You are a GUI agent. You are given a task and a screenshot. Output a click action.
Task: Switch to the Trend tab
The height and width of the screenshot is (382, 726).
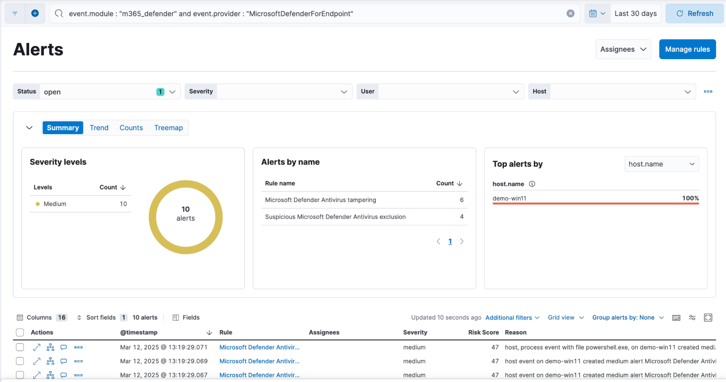tap(99, 128)
